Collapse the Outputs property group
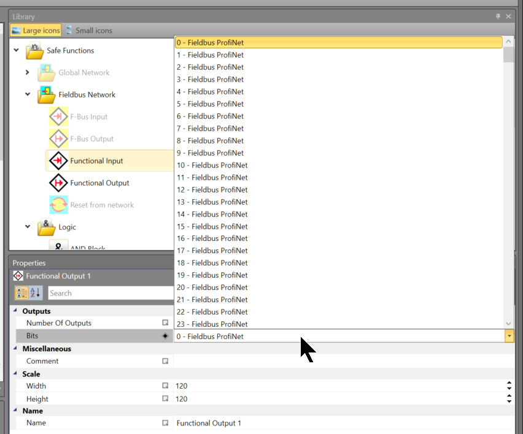The image size is (523, 434). 15,310
